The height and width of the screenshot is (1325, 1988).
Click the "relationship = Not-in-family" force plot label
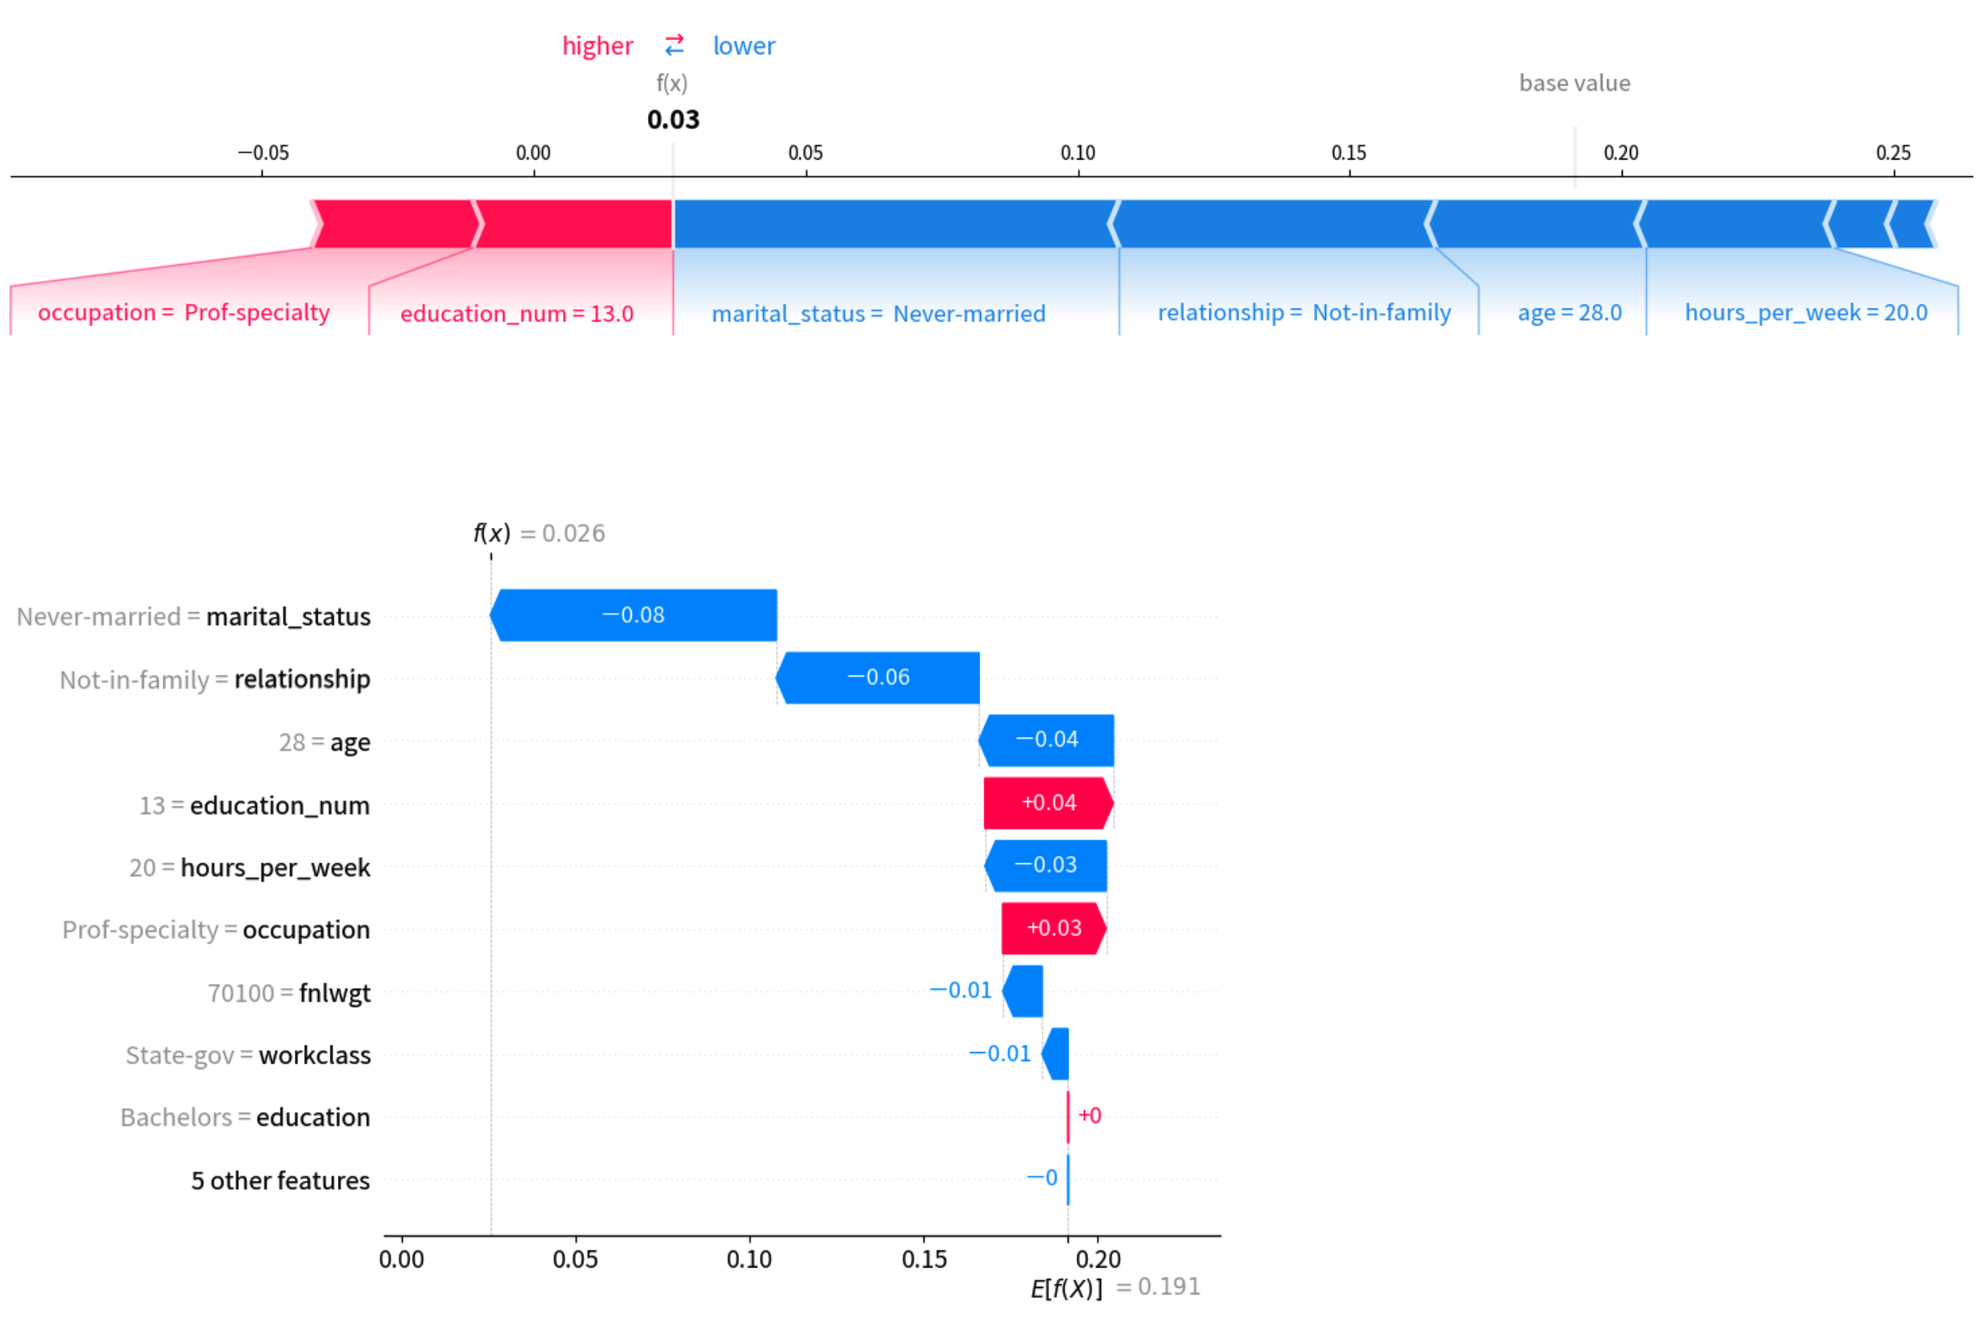point(1303,313)
